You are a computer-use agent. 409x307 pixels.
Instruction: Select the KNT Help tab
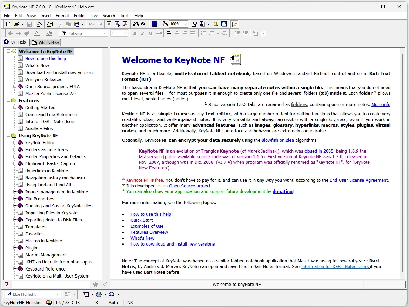pos(15,42)
